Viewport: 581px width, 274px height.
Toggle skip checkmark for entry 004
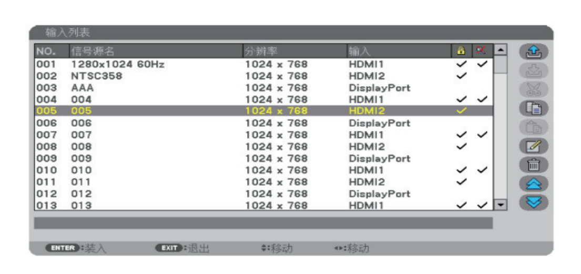pos(482,99)
